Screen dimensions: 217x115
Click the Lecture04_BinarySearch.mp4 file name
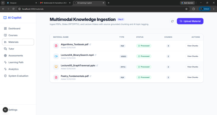tap(77, 55)
